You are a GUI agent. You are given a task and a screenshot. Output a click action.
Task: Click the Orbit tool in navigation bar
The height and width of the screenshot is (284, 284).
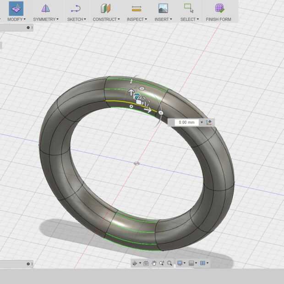tap(134, 263)
